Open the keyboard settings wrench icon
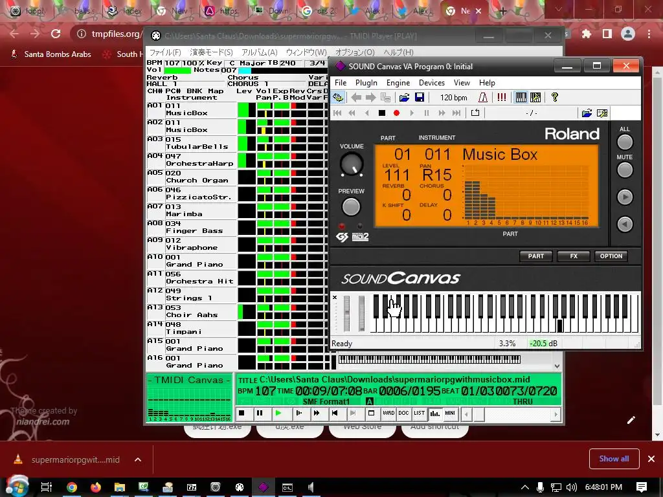Viewport: 663px width, 497px height. pyautogui.click(x=535, y=98)
